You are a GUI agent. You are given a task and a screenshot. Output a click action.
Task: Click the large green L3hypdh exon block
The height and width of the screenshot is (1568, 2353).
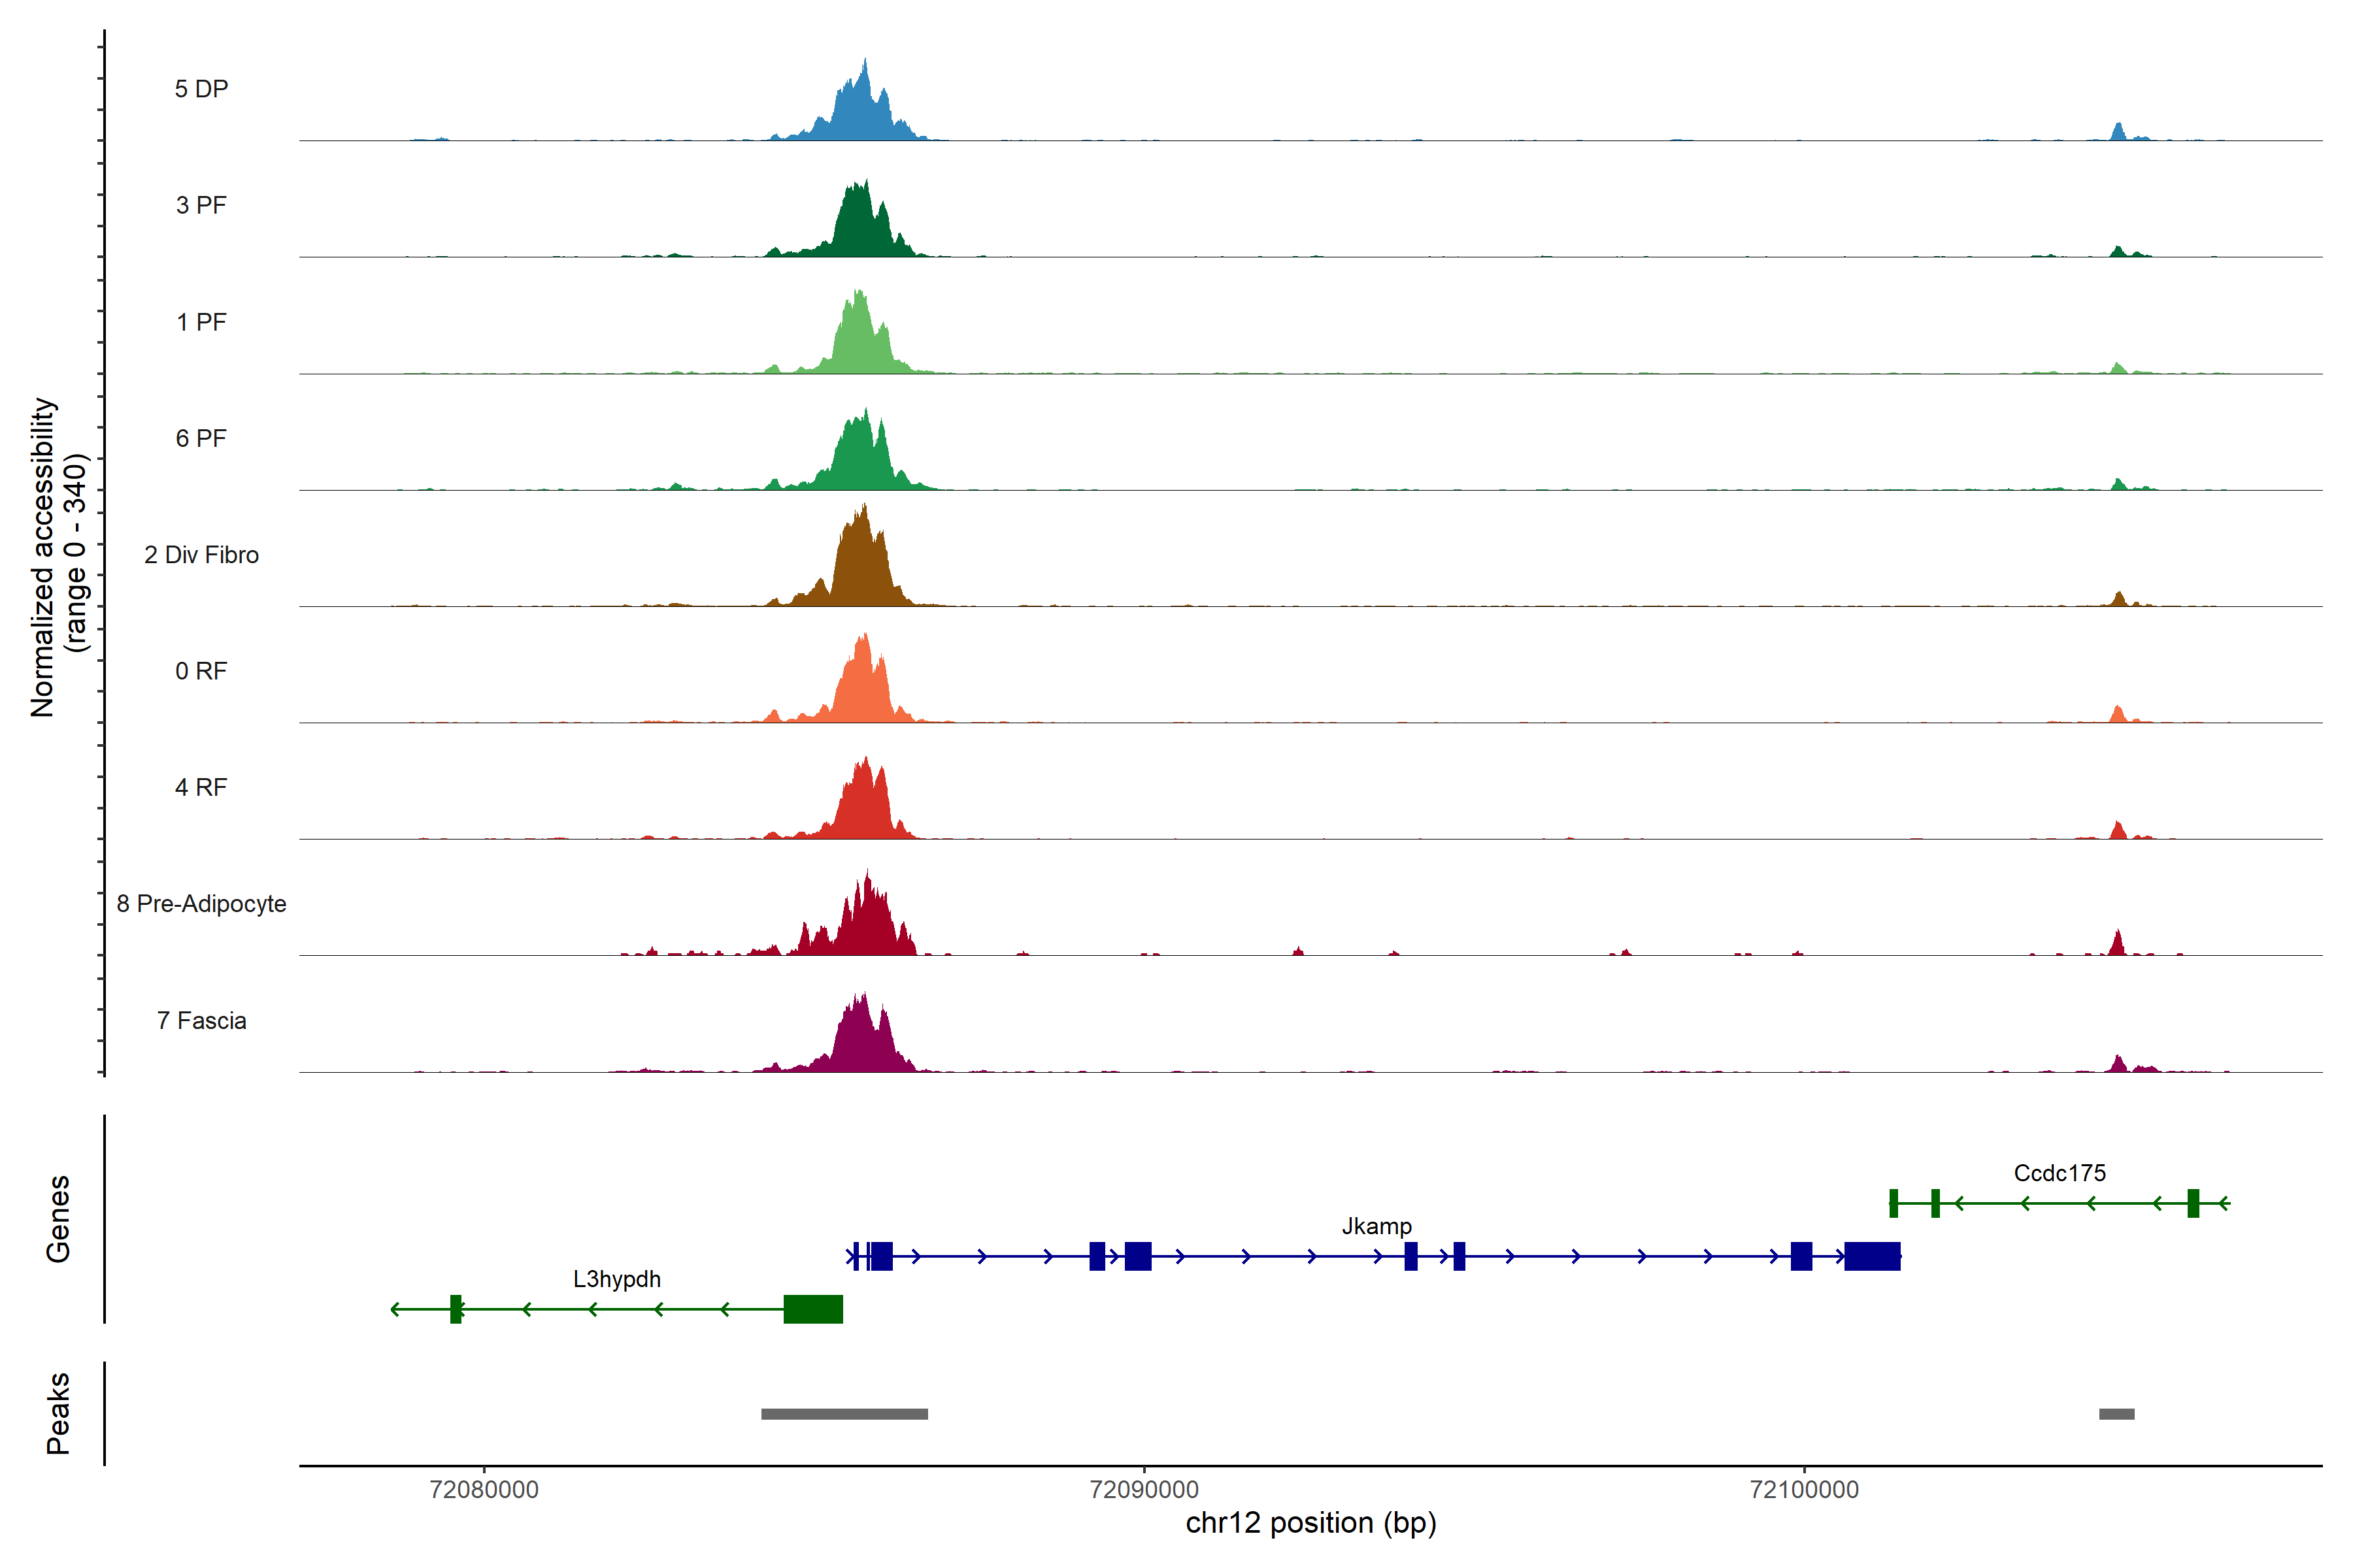coord(812,1309)
